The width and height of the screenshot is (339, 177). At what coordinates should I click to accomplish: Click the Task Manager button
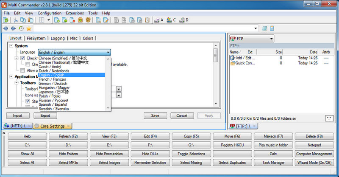[273, 162]
